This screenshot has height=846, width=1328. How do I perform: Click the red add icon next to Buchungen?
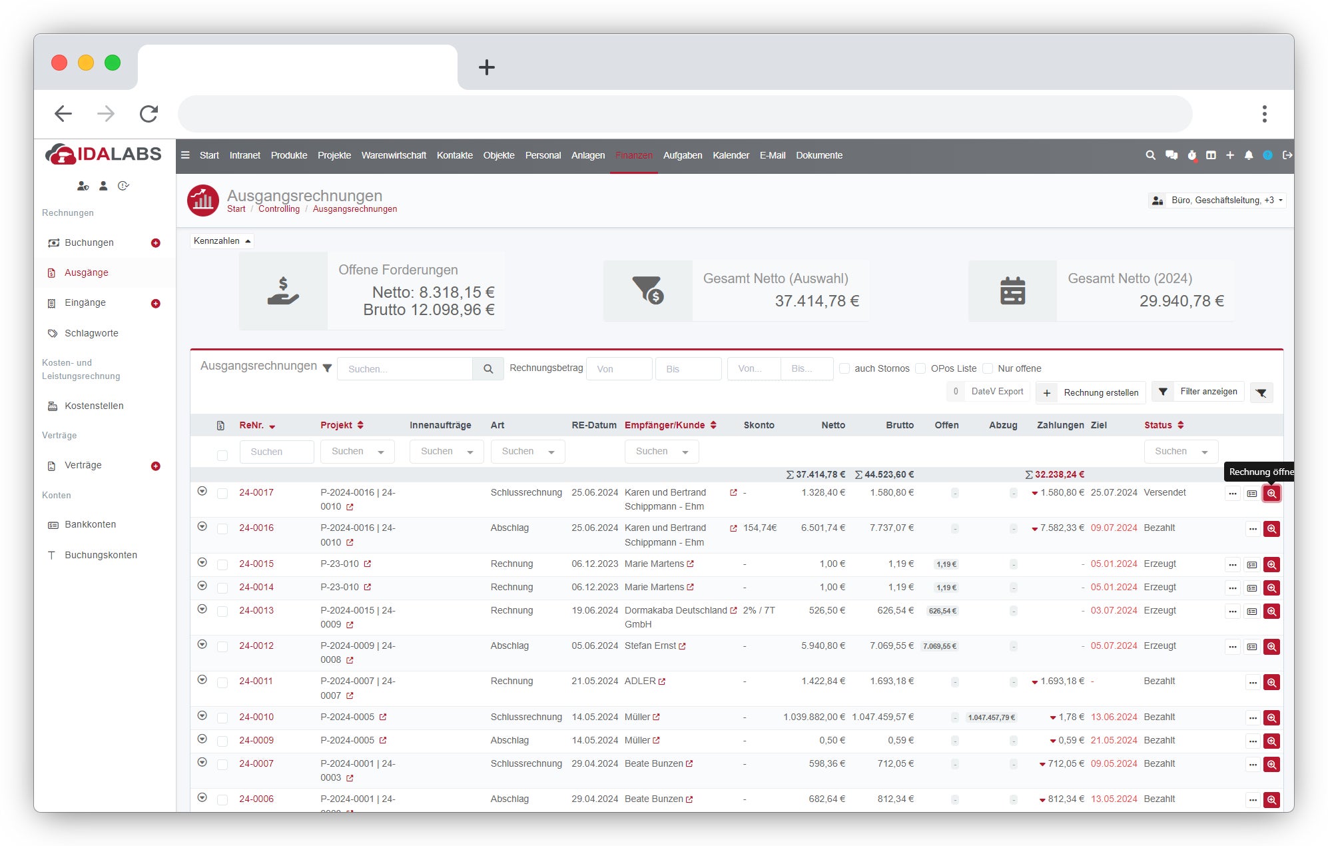click(x=156, y=243)
